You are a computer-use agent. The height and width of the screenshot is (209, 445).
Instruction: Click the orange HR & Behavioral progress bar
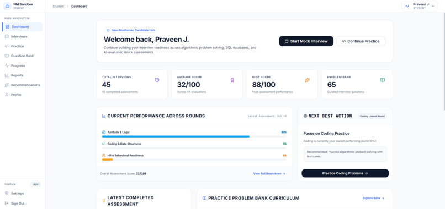pyautogui.click(x=107, y=159)
